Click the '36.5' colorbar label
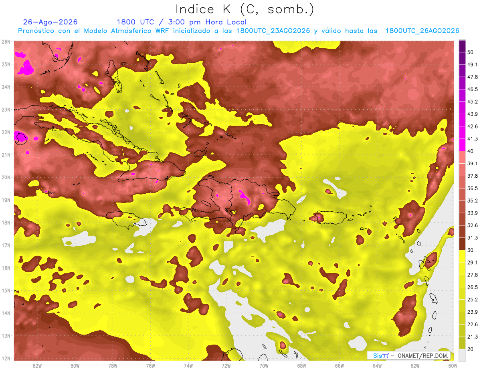Image resolution: width=481 pixels, height=371 pixels. tap(472, 188)
